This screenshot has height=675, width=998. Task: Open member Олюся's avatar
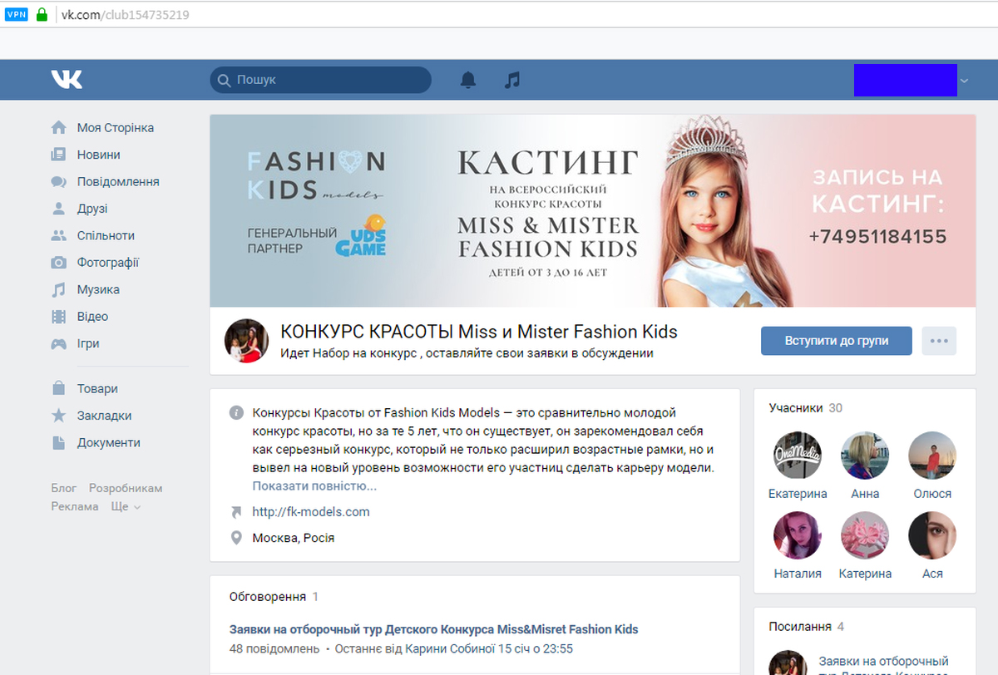click(x=932, y=456)
